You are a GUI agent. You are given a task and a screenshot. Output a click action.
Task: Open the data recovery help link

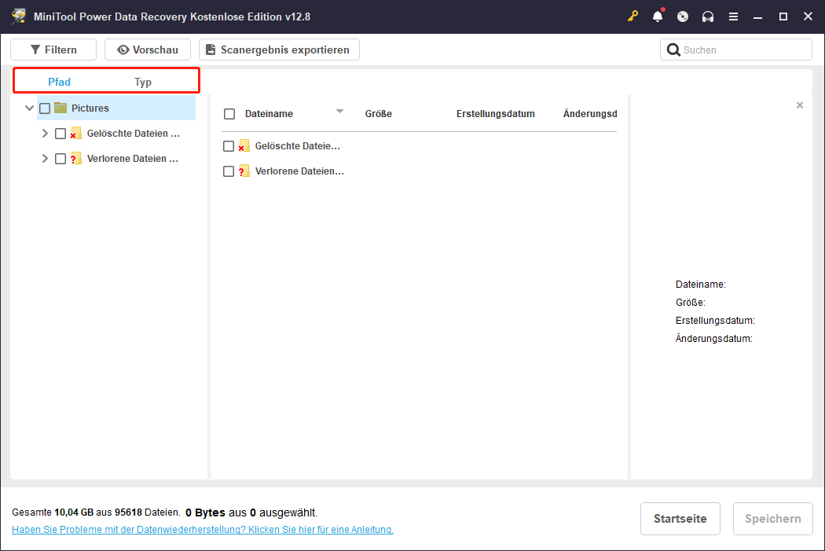pos(203,530)
